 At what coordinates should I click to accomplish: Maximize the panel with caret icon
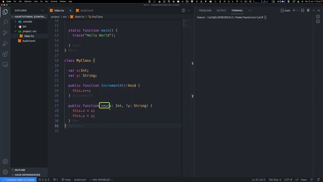point(314,10)
